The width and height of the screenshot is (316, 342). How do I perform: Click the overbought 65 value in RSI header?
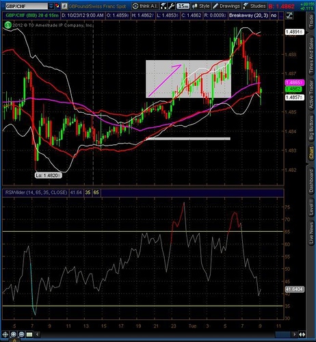(96, 193)
